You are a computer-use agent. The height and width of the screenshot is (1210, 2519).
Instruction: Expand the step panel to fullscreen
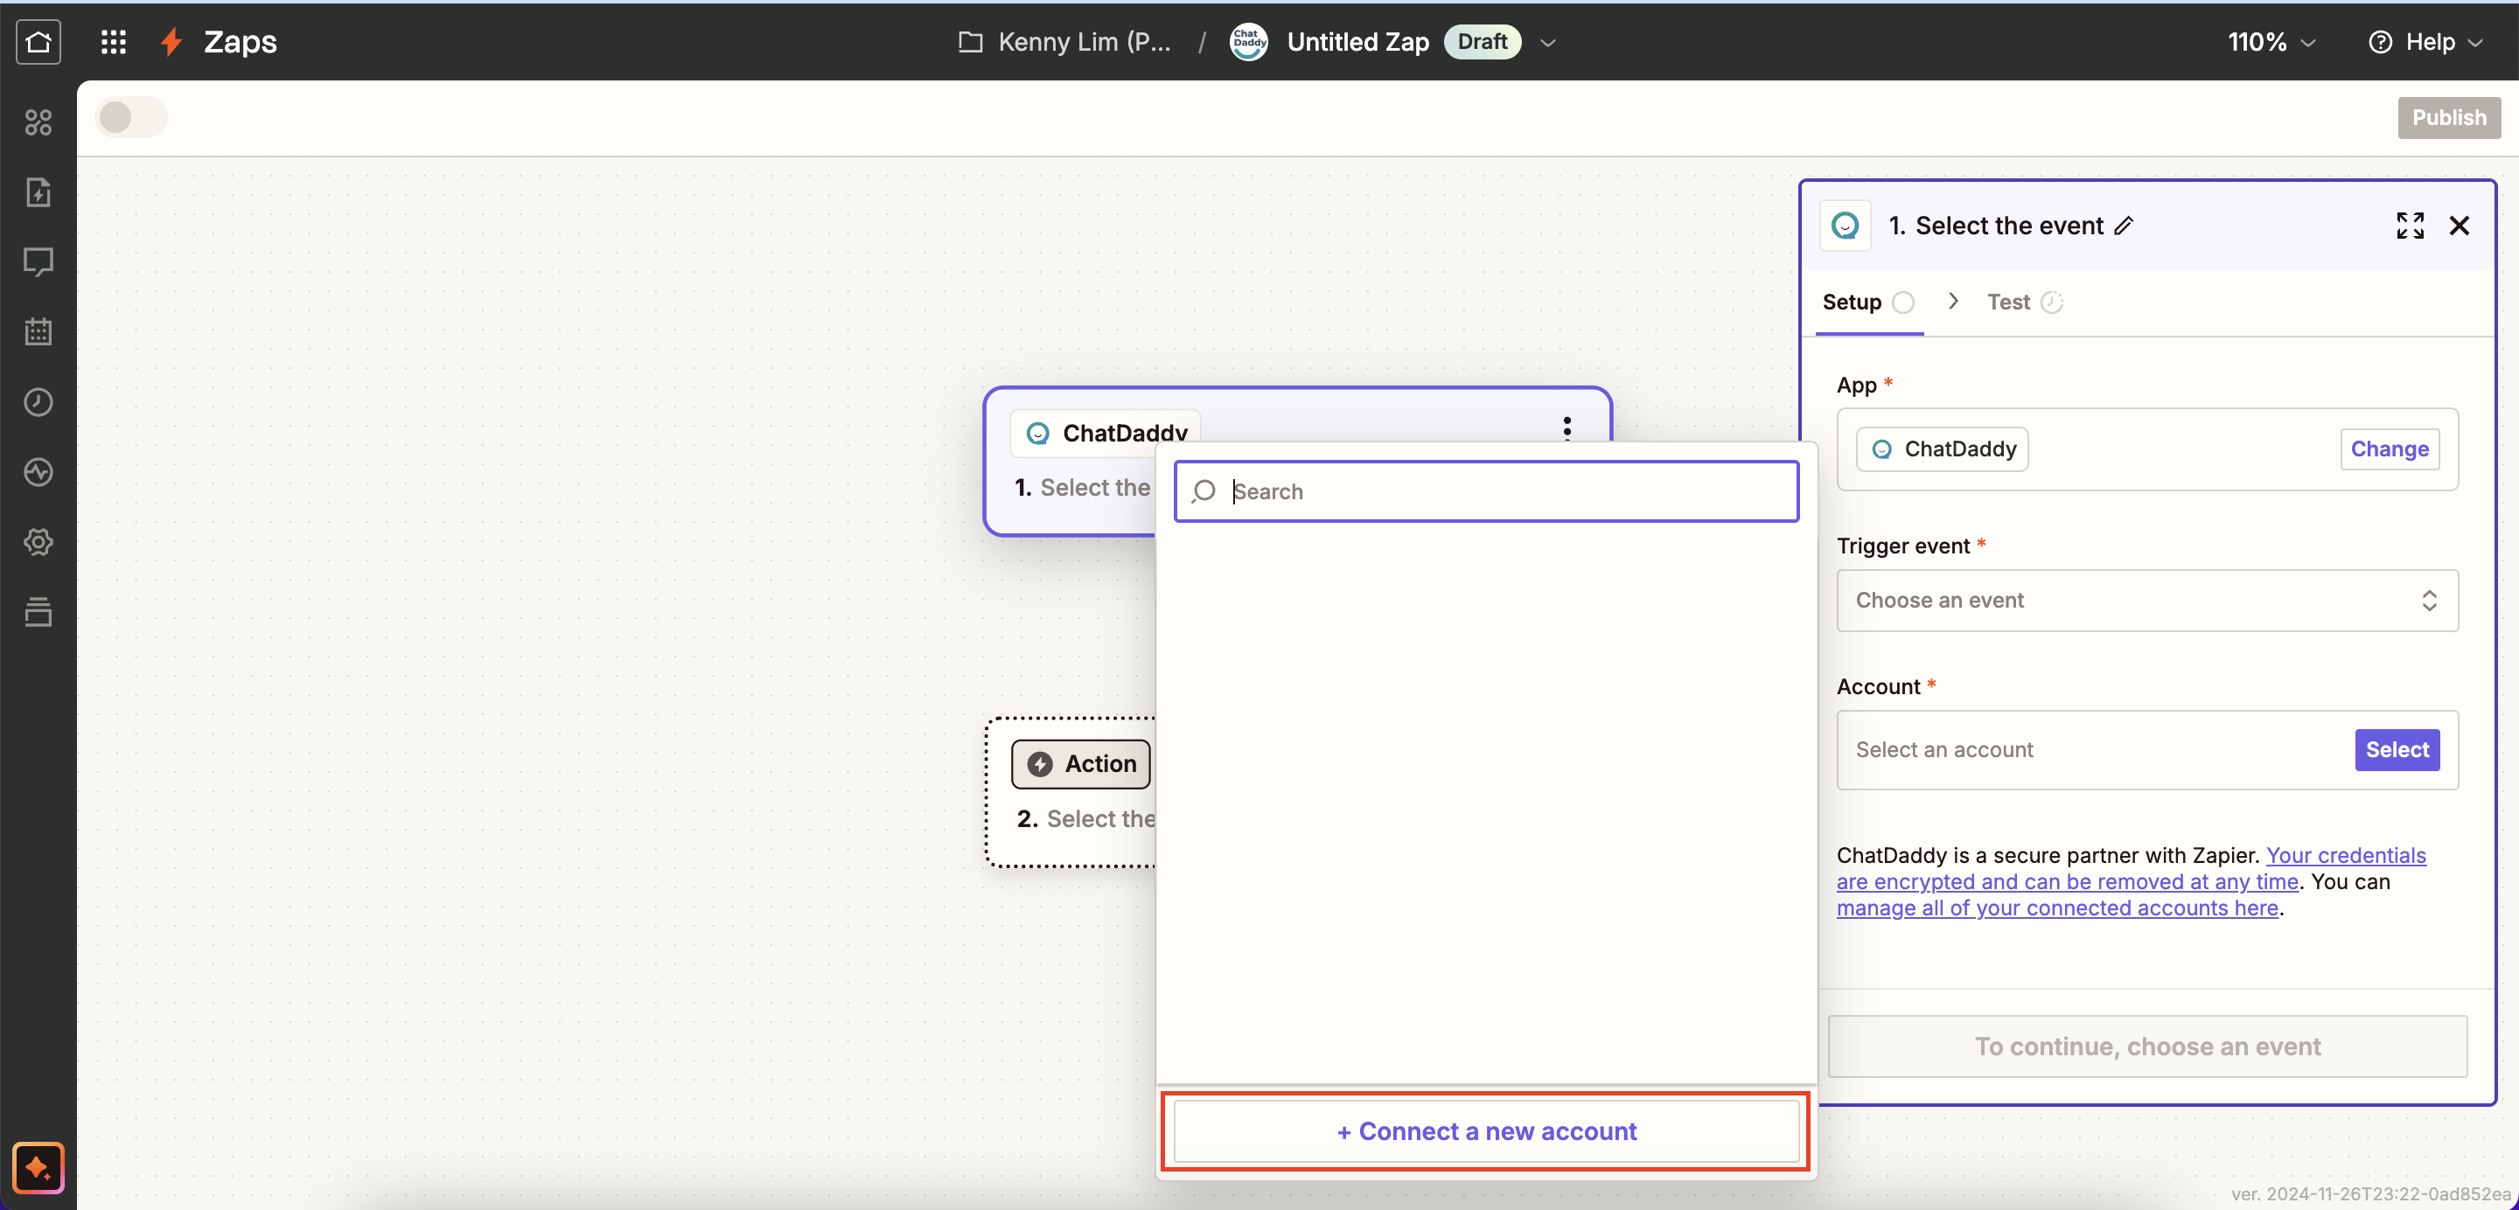click(2410, 226)
